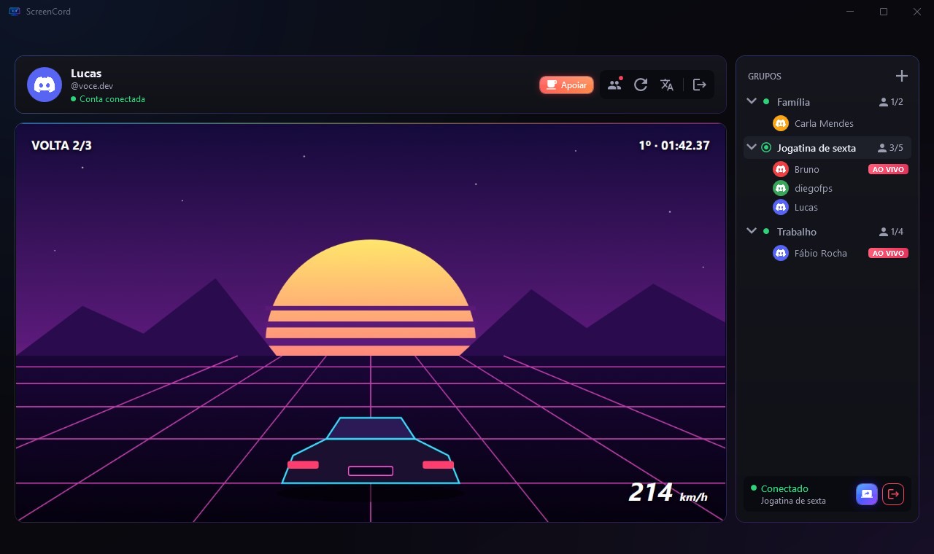Image resolution: width=934 pixels, height=554 pixels.
Task: Collapse the Família group chevron
Action: pyautogui.click(x=752, y=101)
